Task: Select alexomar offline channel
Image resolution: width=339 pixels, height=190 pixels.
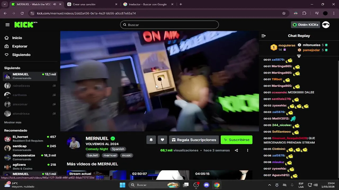Action: point(30,104)
